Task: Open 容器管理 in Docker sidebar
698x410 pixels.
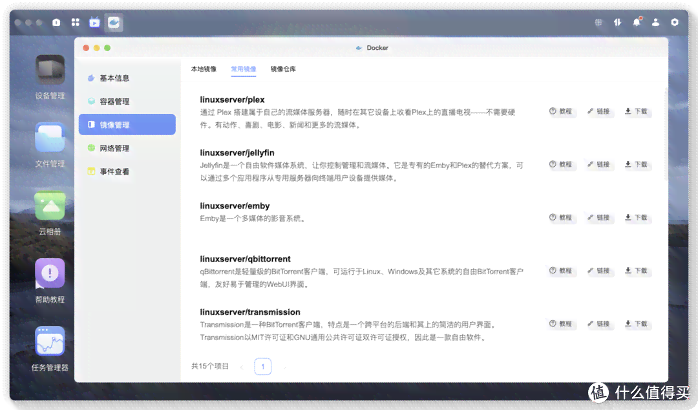Action: 127,101
